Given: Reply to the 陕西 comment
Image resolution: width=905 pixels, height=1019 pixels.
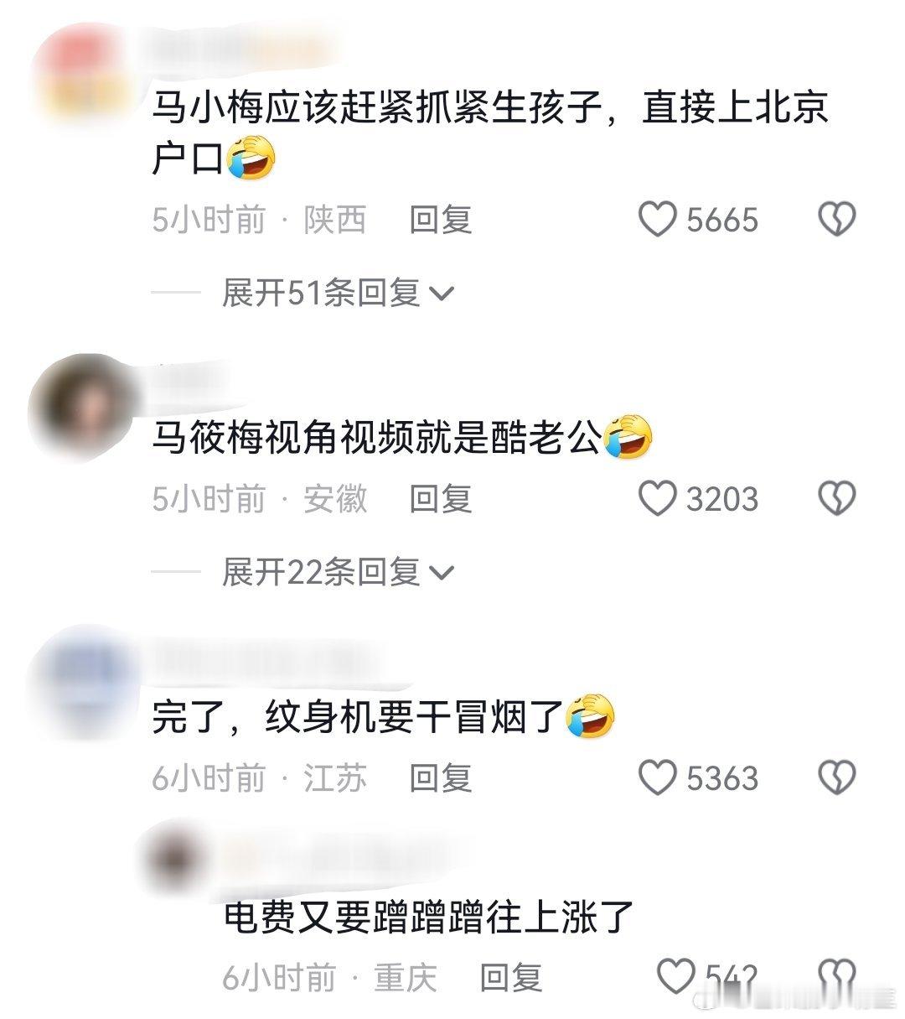Looking at the screenshot, I should point(441,220).
